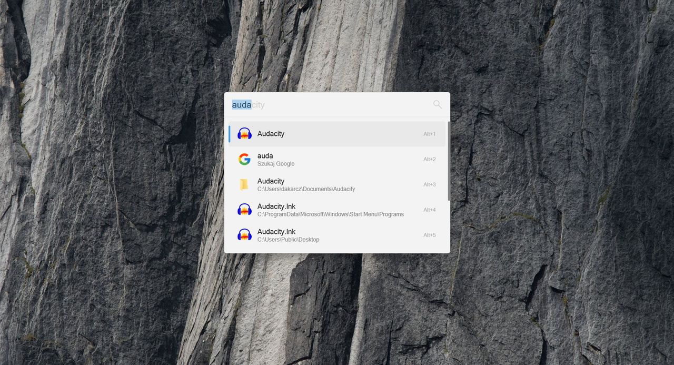The image size is (674, 365).
Task: Click the Audacity.lnk icon in the Public Desktop result
Action: coord(244,235)
